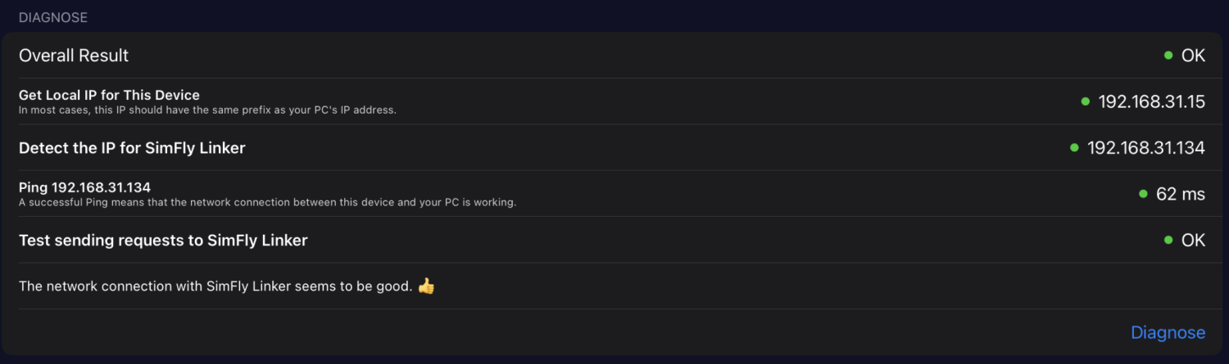Screen dimensions: 1229x364
Task: Select the Overall Result label
Action: point(74,56)
